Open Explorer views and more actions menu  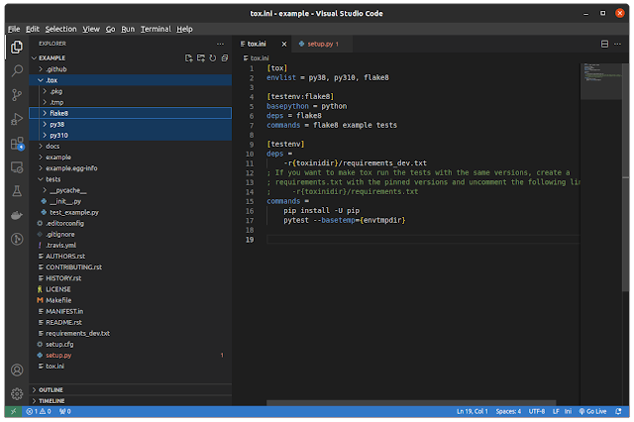pyautogui.click(x=220, y=44)
